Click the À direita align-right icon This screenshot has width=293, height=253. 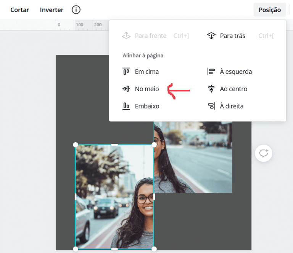coord(211,106)
